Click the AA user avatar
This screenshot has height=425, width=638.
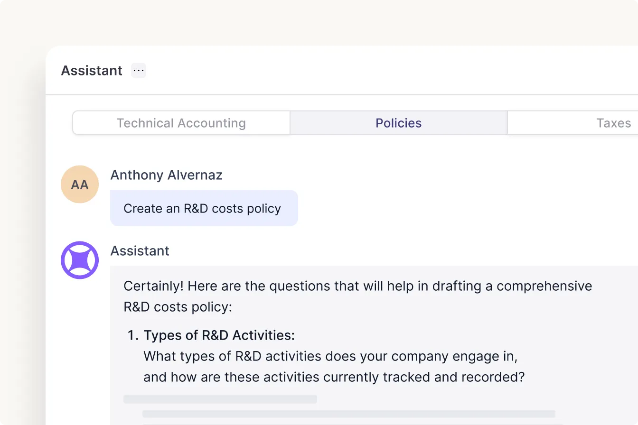pos(80,185)
